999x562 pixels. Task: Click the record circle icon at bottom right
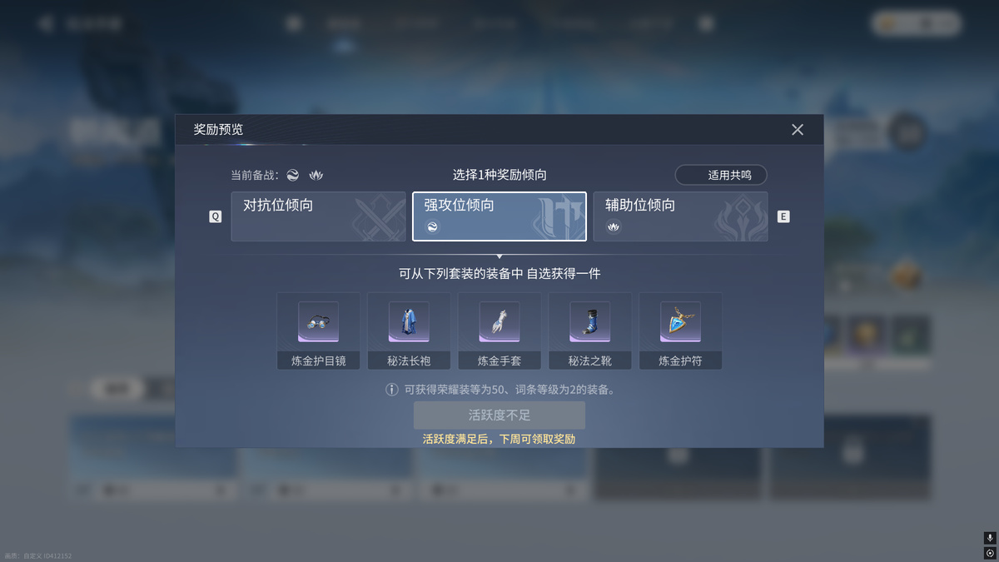(990, 553)
